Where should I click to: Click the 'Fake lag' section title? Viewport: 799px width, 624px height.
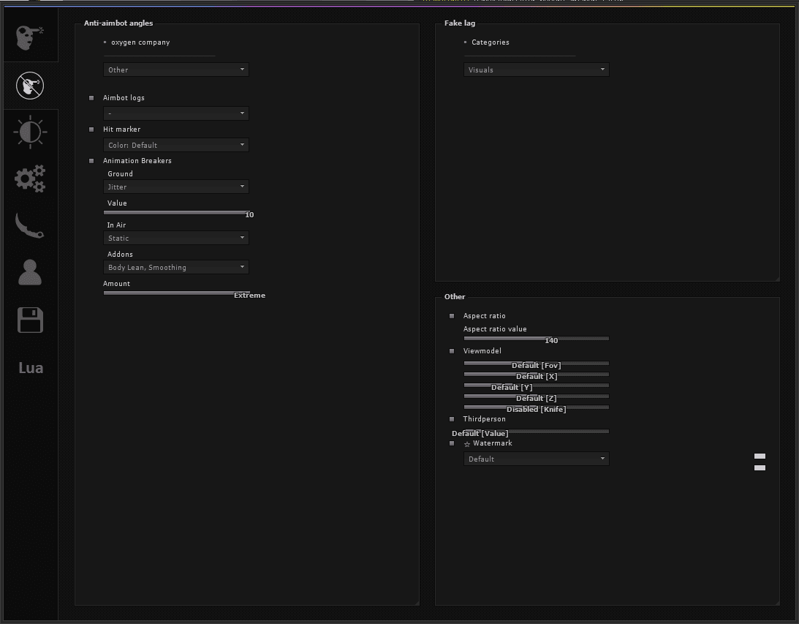pos(460,23)
